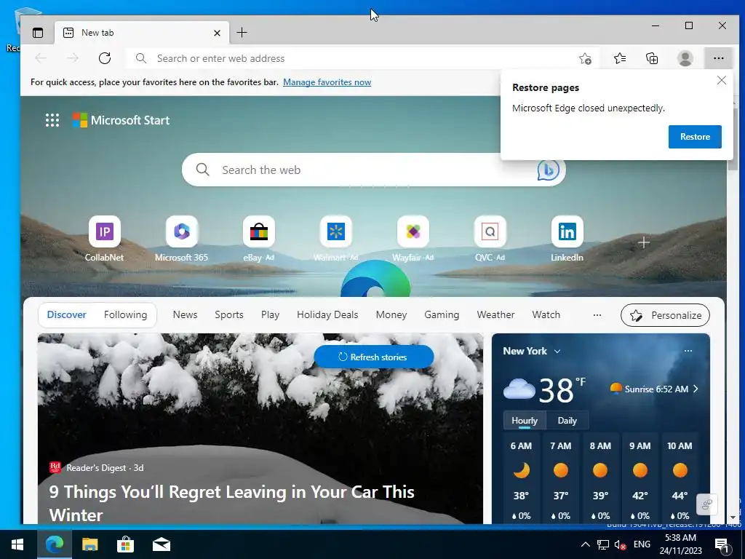
Task: Open the Holiday Deals category
Action: [x=327, y=314]
